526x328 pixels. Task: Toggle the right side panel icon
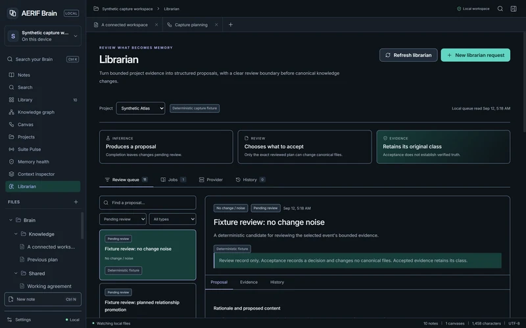point(514,9)
